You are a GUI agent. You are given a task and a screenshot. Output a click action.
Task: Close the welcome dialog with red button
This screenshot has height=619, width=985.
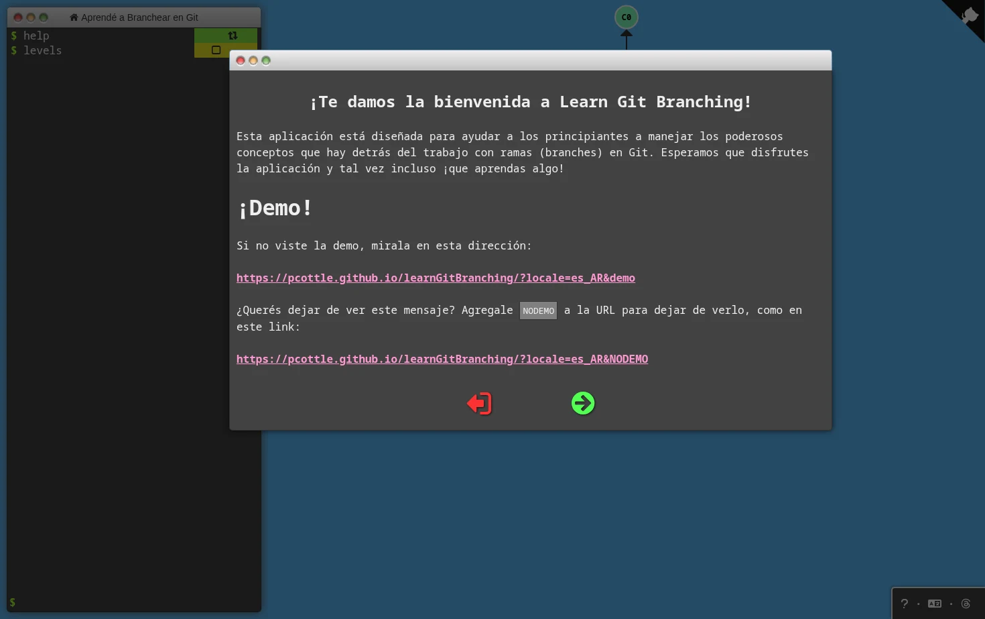click(x=241, y=61)
